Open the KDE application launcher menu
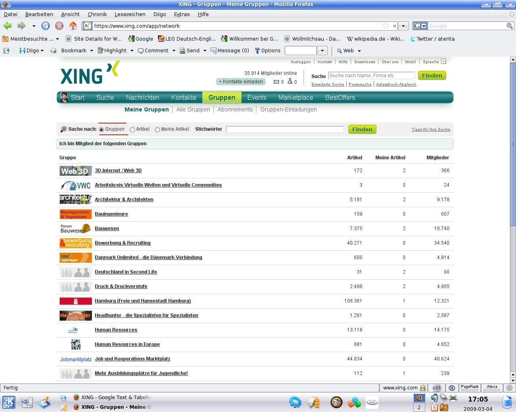 pos(9,402)
